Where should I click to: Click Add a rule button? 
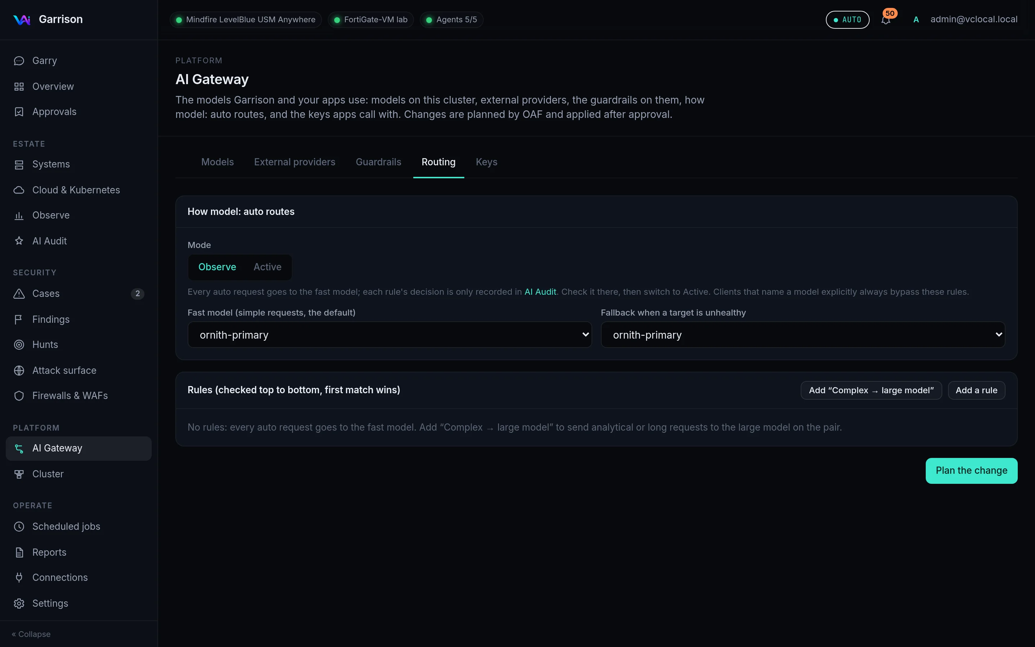pos(976,390)
